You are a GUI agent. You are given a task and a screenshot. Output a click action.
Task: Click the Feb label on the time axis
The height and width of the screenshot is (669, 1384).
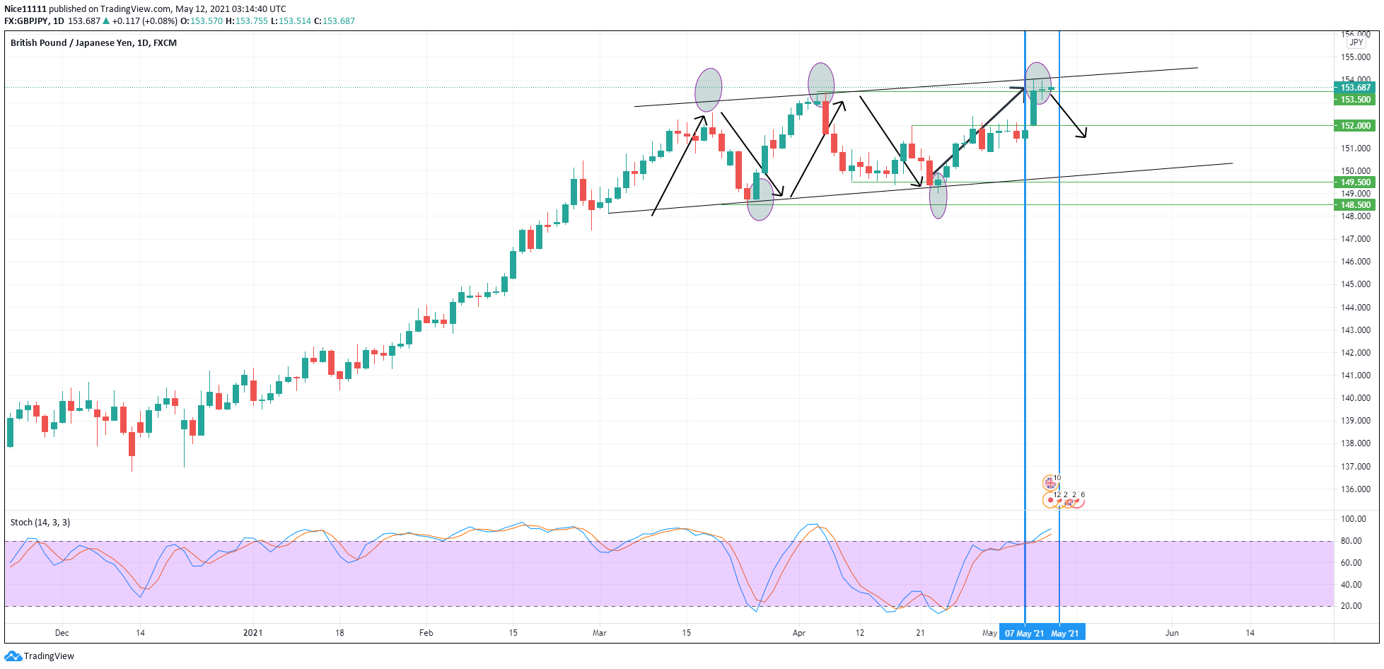[x=426, y=633]
